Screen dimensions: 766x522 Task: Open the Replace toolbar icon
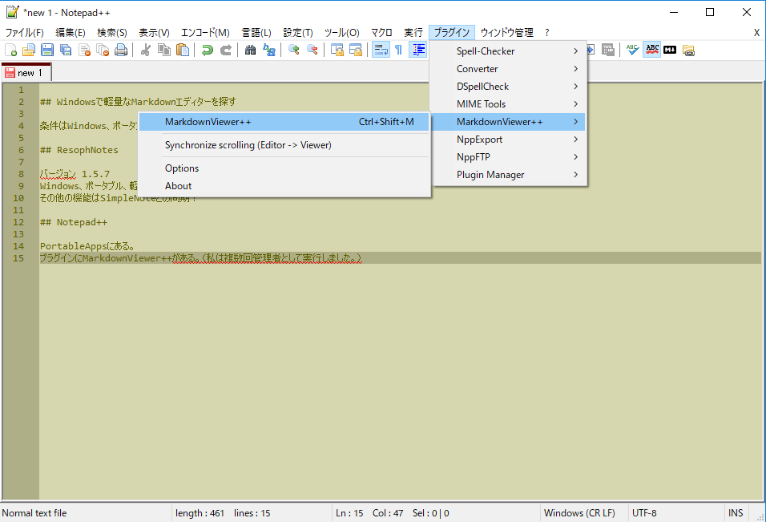coord(268,50)
